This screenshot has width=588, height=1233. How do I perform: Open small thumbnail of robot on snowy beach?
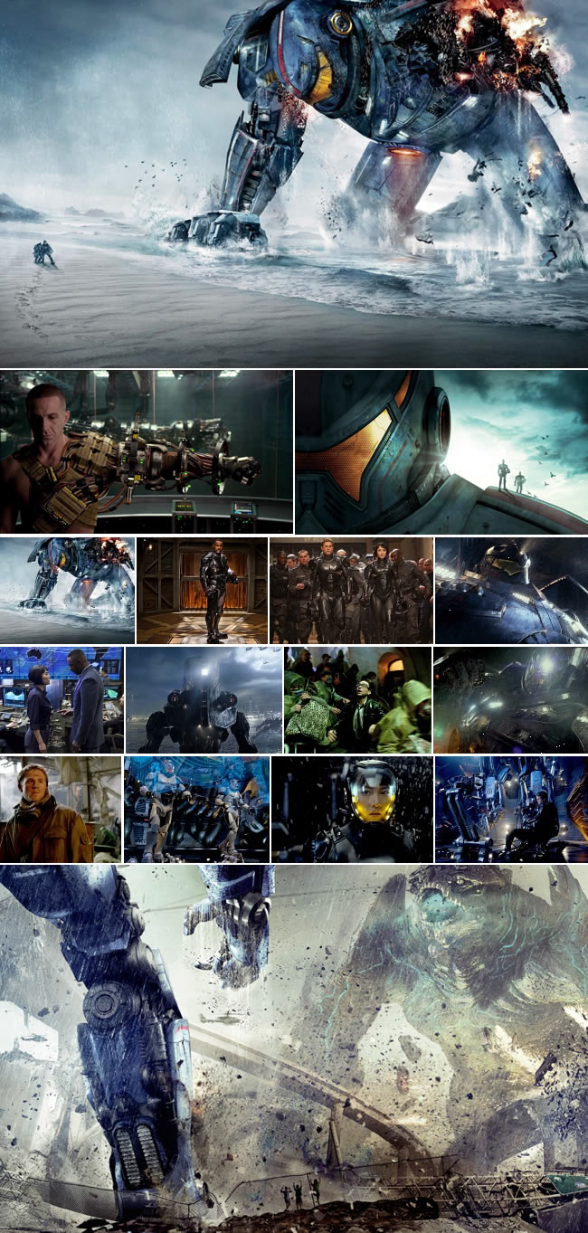pyautogui.click(x=67, y=591)
